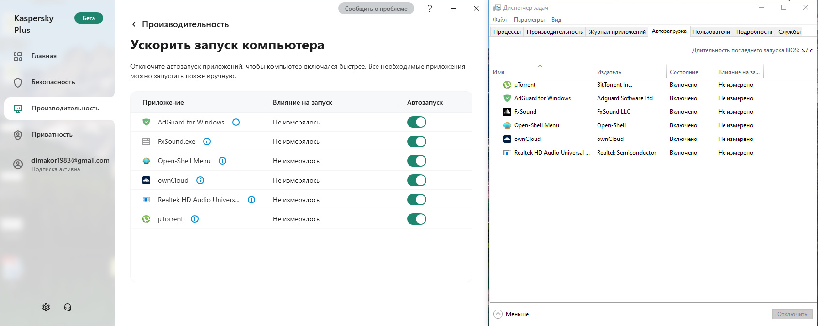
Task: Click the Бета badge in Kaspersky
Action: [x=89, y=18]
